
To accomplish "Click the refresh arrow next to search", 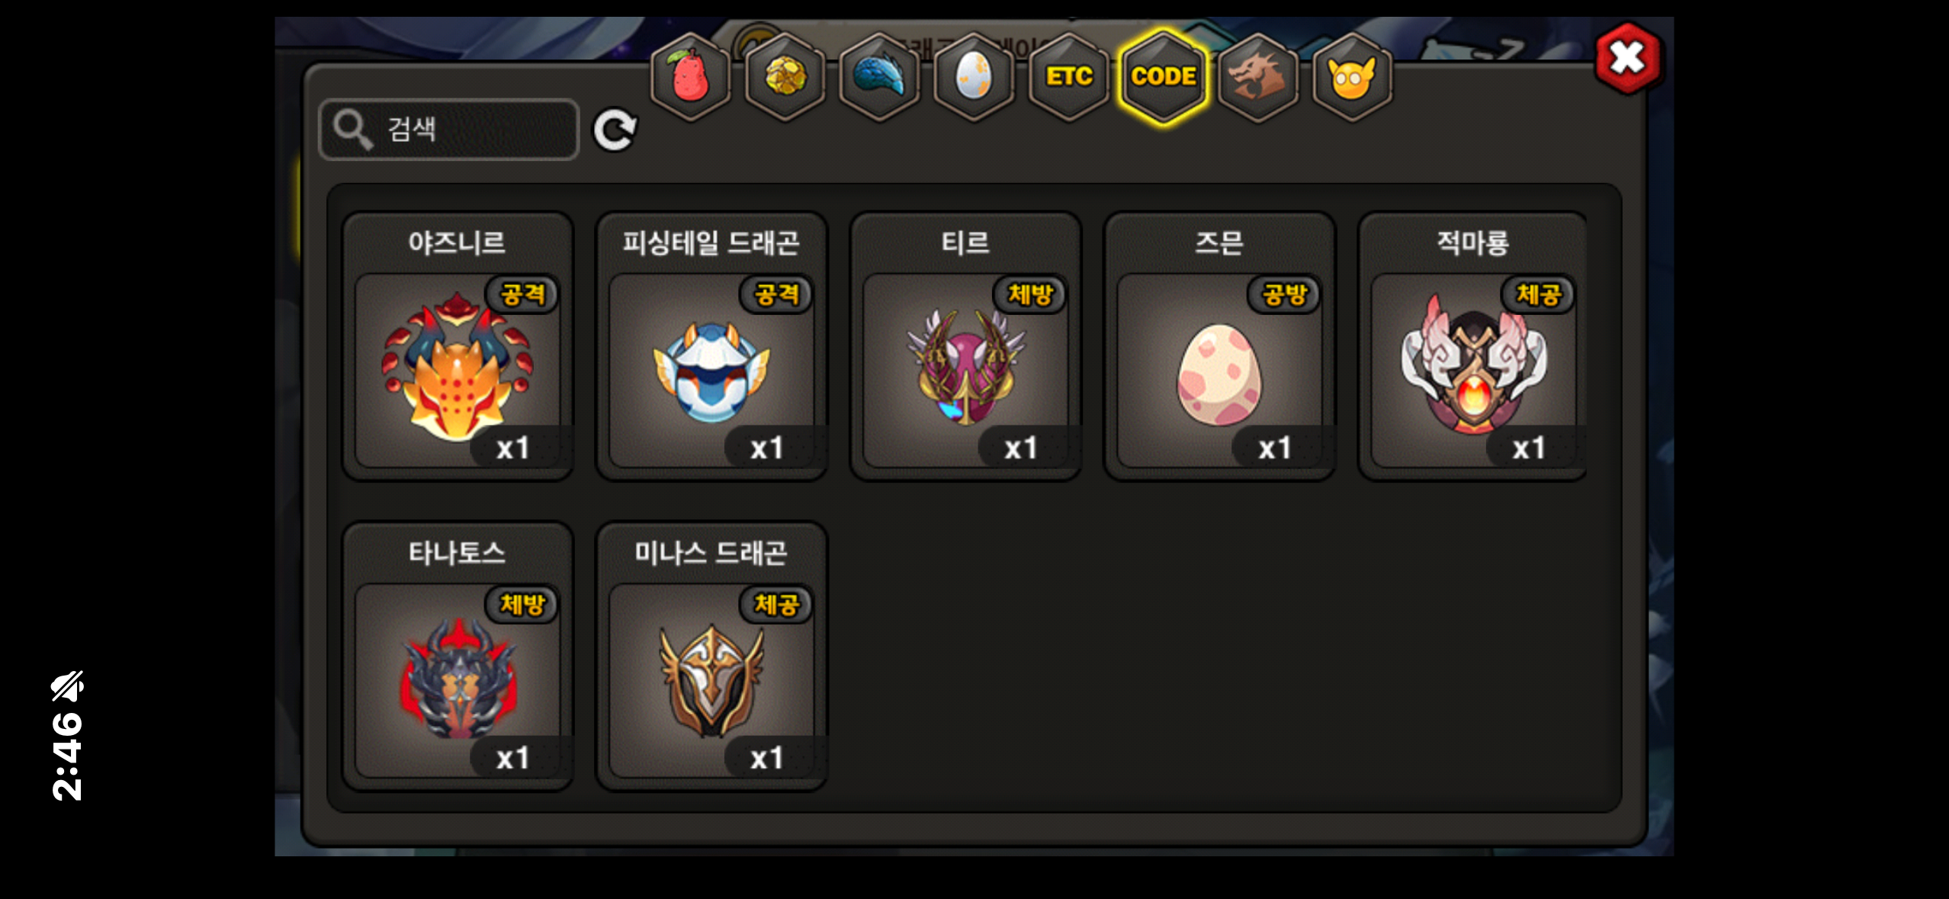I will (x=615, y=130).
